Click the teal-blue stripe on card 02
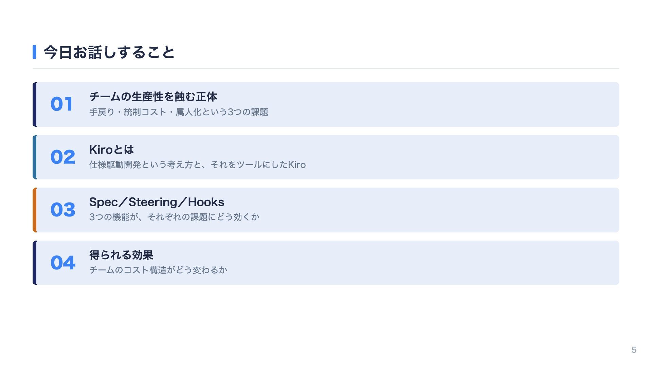This screenshot has height=367, width=652. pyautogui.click(x=35, y=157)
